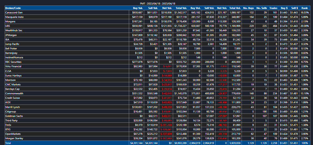Select the Canaccord Gen broker row
The height and width of the screenshot is (145, 313).
157,13
